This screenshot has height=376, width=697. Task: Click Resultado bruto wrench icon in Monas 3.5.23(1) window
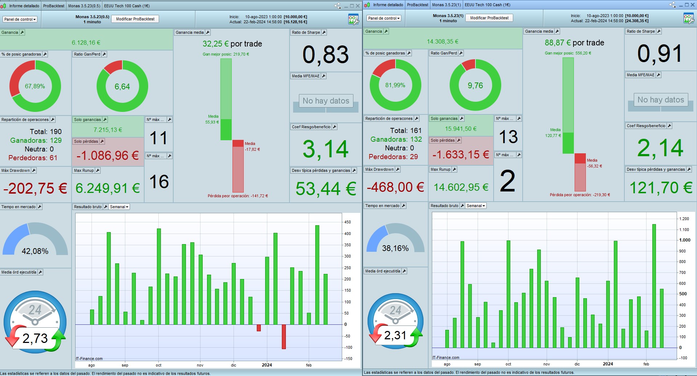click(x=462, y=206)
